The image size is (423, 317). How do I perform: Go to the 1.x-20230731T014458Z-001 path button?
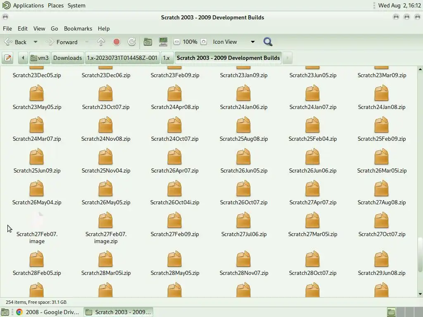[122, 58]
